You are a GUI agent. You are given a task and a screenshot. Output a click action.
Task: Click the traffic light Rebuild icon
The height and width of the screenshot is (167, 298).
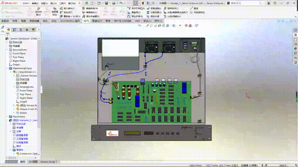(143, 3)
